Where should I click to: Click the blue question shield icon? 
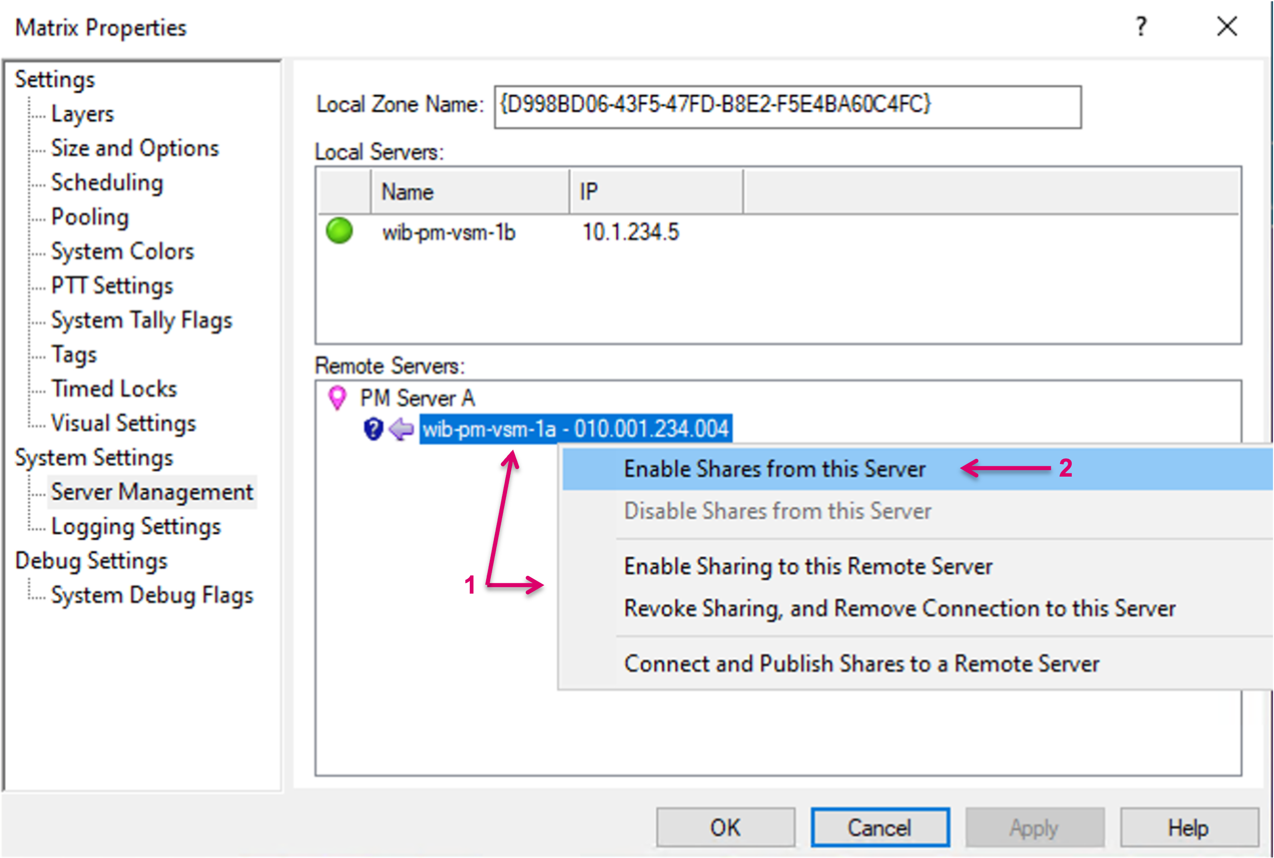coord(373,429)
